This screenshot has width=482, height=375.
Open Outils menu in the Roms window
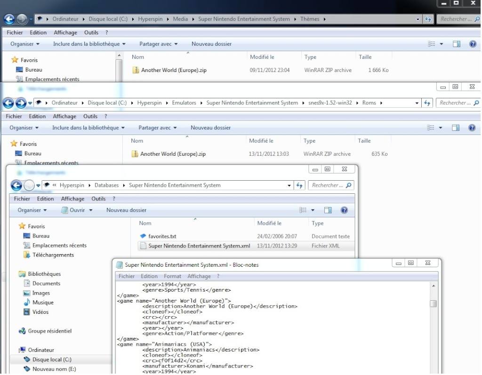point(90,117)
